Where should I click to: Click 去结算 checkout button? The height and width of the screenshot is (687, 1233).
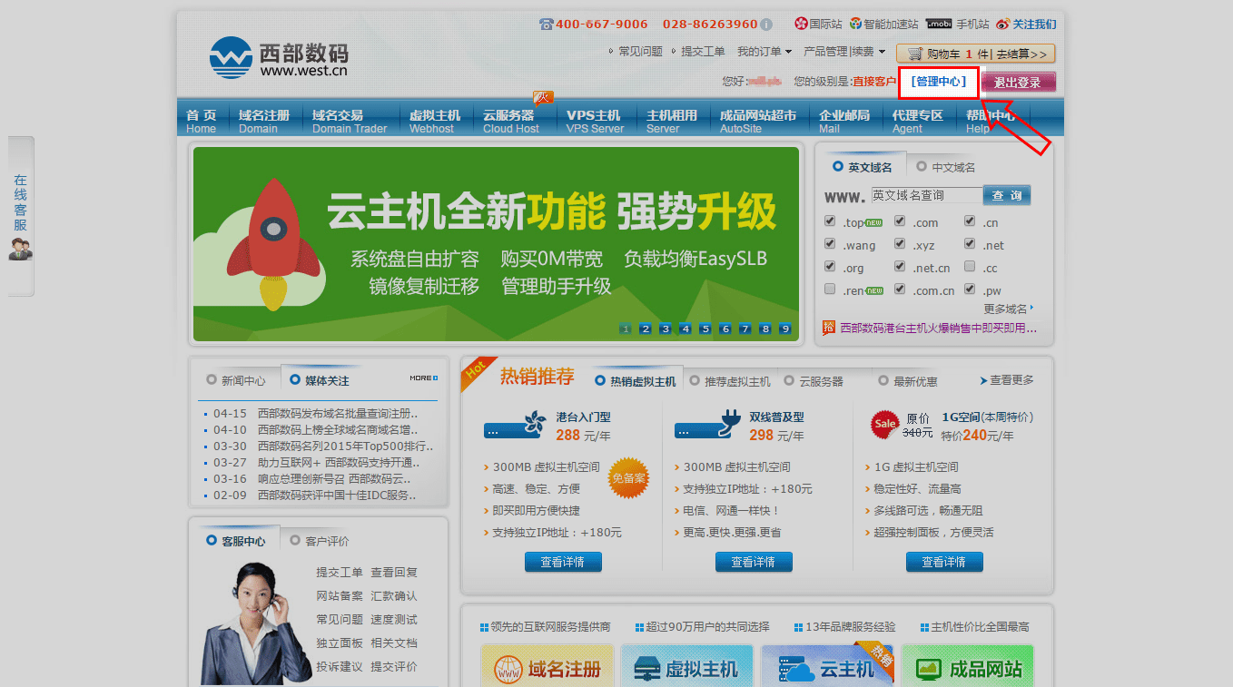[x=1022, y=54]
